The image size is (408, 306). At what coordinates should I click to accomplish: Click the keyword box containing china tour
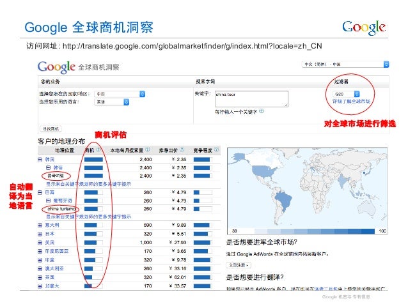coord(251,98)
